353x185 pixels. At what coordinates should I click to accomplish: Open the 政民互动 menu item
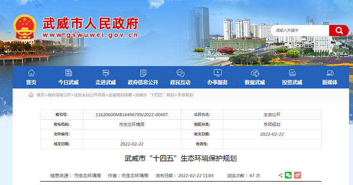click(180, 82)
